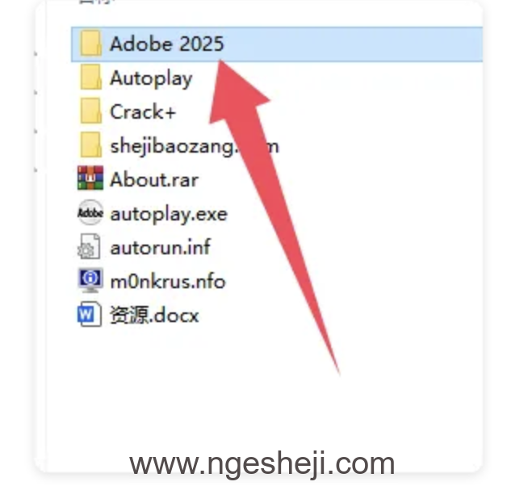Select the shejibaozang folder icon
528x486 pixels.
90,145
